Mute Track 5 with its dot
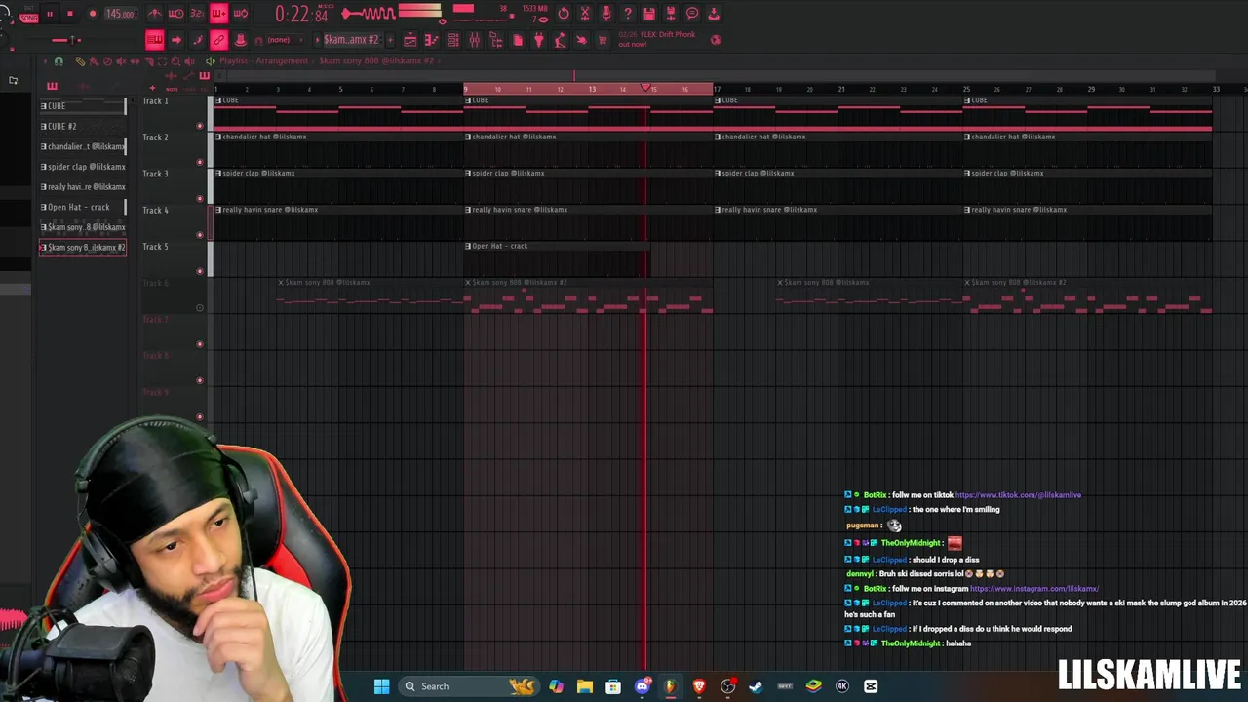The height and width of the screenshot is (702, 1248). point(200,271)
